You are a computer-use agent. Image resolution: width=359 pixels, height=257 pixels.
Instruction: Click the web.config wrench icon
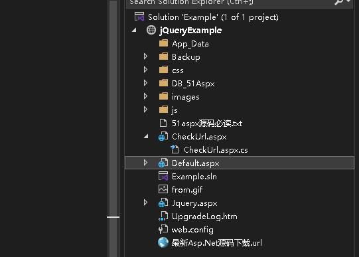coord(163,229)
